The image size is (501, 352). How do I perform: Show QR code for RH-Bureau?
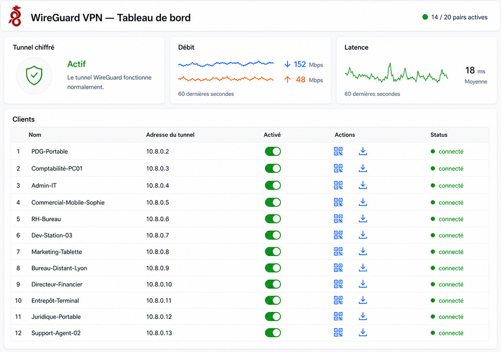point(338,219)
